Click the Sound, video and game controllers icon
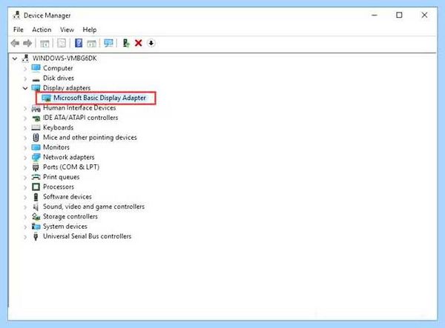 [36, 207]
